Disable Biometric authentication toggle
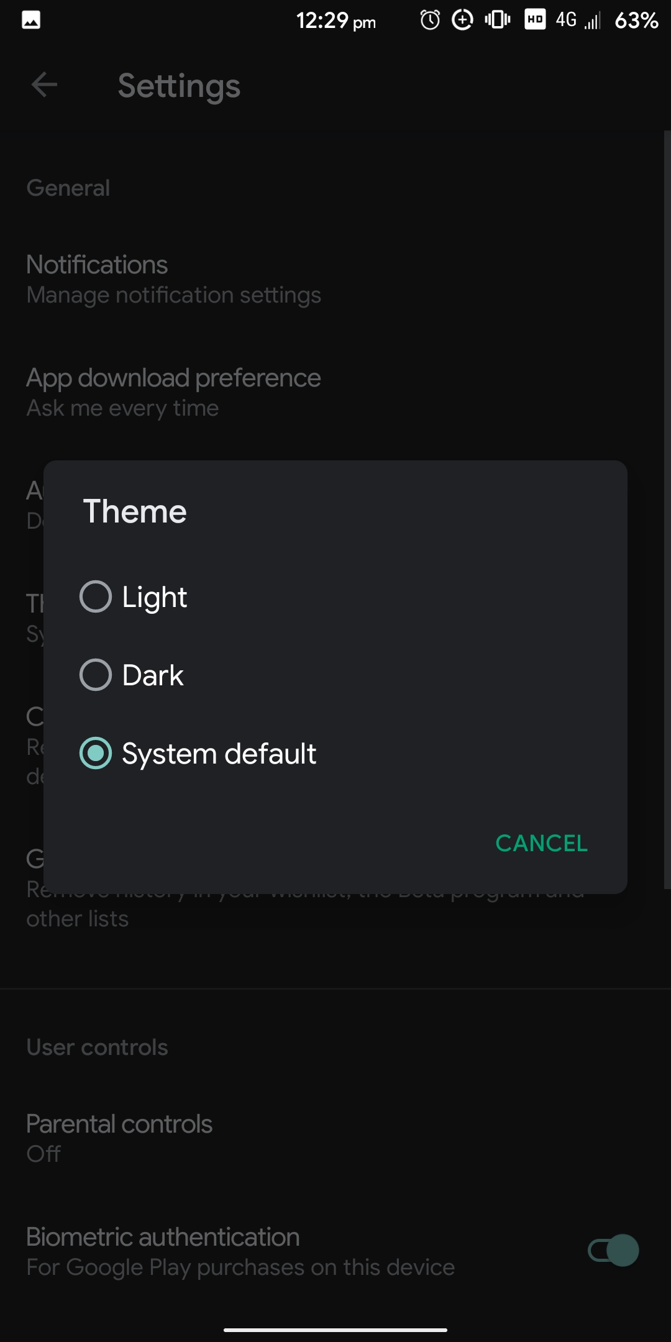Image resolution: width=671 pixels, height=1342 pixels. coord(614,1250)
